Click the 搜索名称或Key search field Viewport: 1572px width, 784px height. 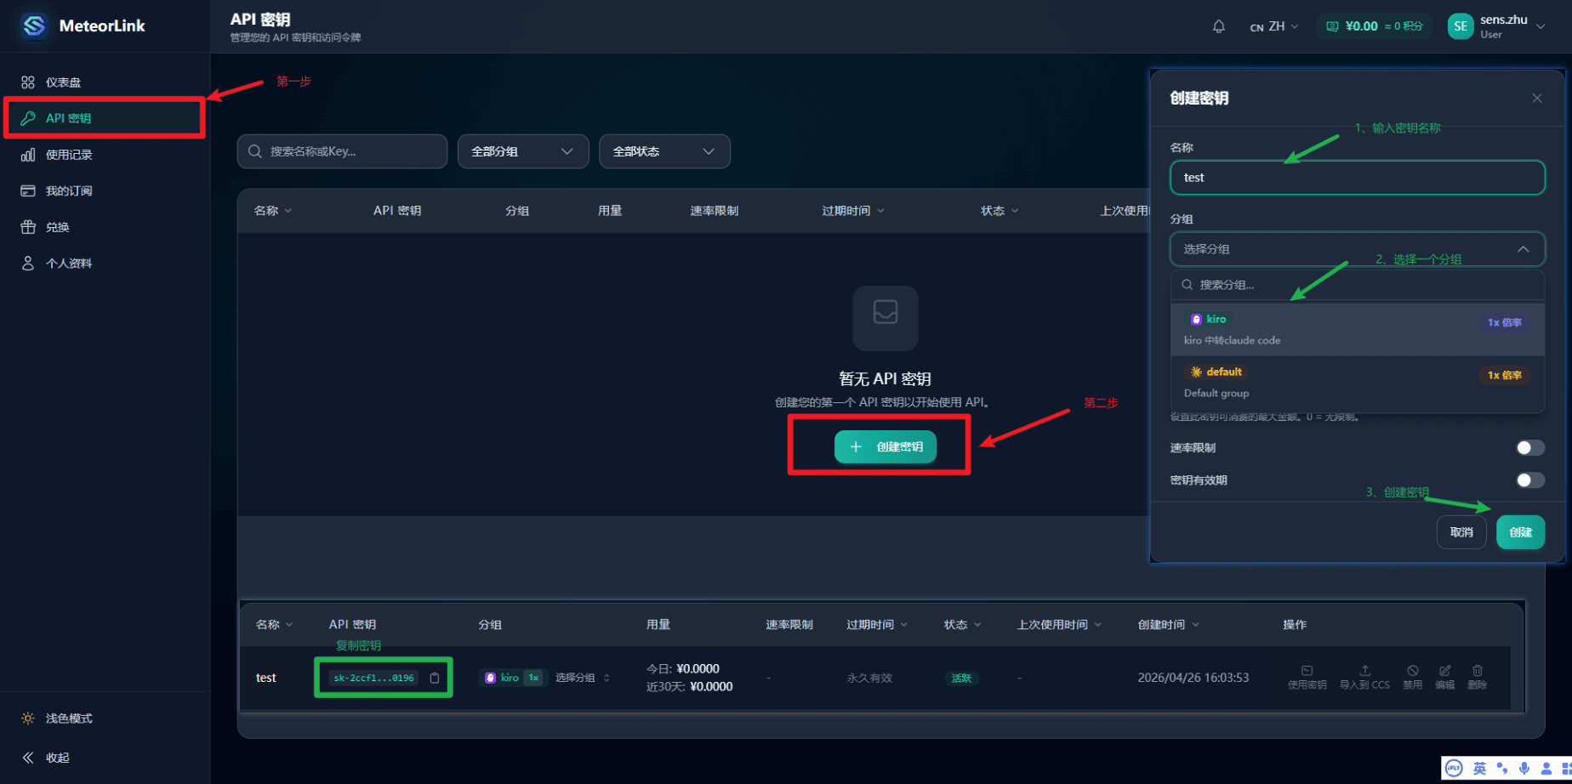click(342, 151)
